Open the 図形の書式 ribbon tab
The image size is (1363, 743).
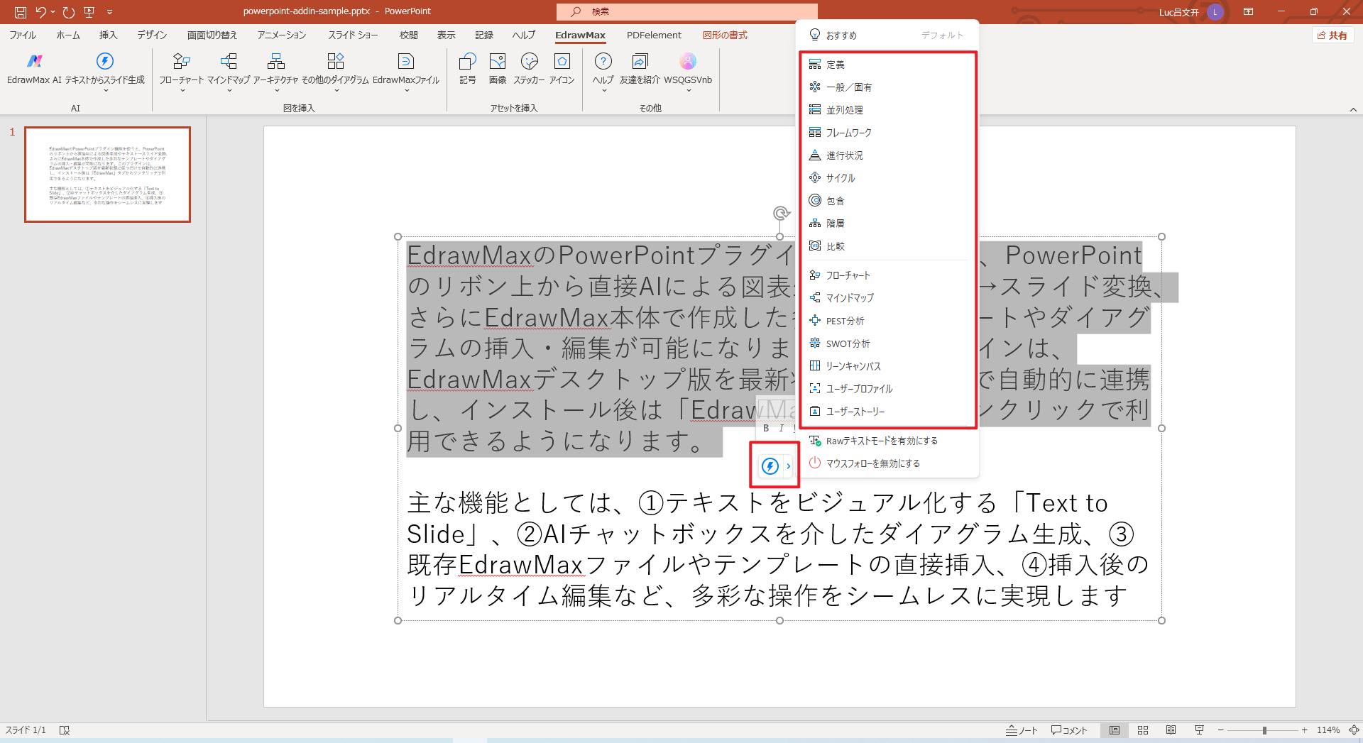(725, 35)
